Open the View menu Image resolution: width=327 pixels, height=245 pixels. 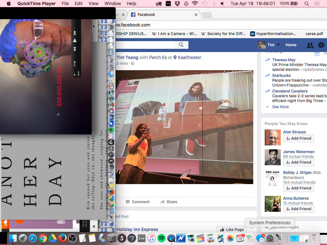pos(94,4)
